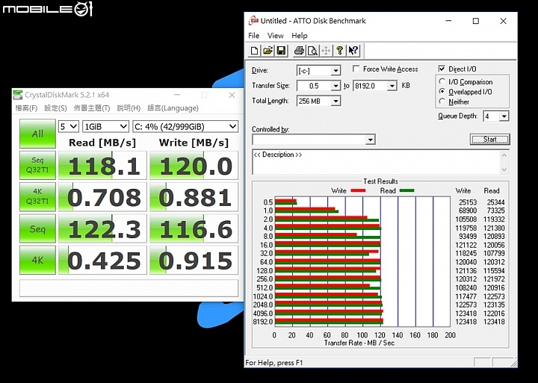This screenshot has width=538, height=383.
Task: Click the plain 4K test button
Action: 37,261
